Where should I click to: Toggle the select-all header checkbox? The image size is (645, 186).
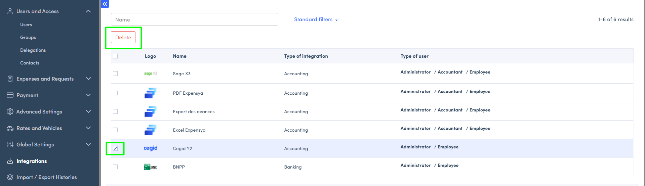point(115,56)
